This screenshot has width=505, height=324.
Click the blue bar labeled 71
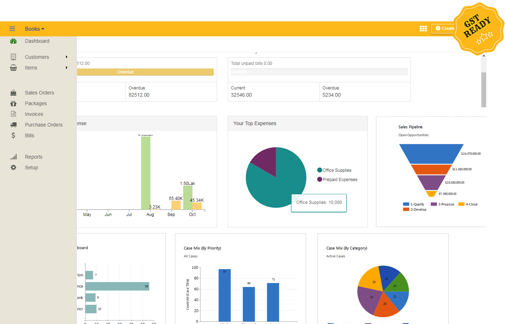tap(273, 302)
